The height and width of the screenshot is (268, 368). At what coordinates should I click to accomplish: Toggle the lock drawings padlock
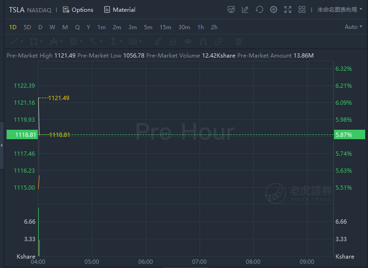[x=173, y=42]
